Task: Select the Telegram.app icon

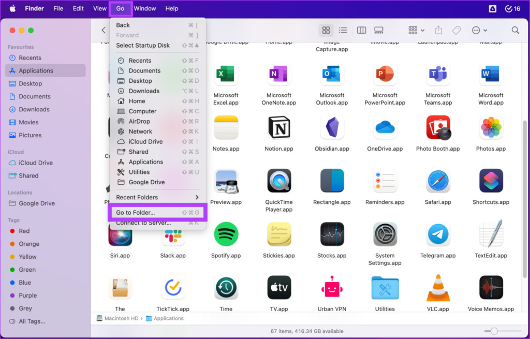Action: click(x=438, y=234)
